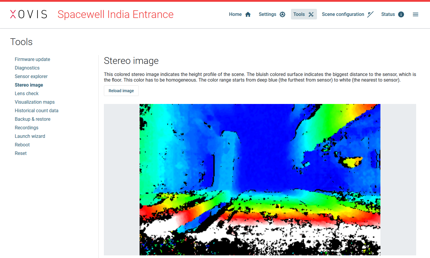Click the Tools page heading
430x258 pixels.
(x=21, y=42)
